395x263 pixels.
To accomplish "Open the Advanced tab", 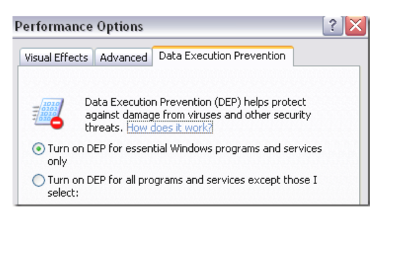I will (x=124, y=57).
